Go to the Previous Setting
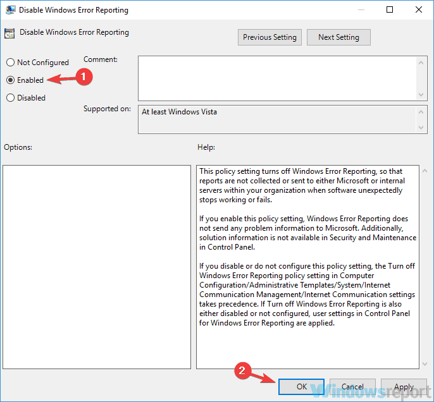Image resolution: width=434 pixels, height=402 pixels. (x=270, y=37)
